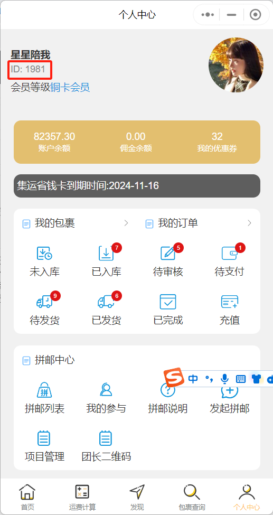Open 项目管理 notepad icon
The height and width of the screenshot is (515, 273).
pos(44,438)
